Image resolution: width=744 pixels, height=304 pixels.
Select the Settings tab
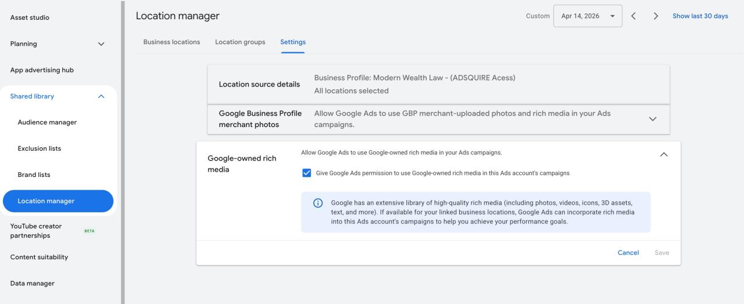pyautogui.click(x=292, y=42)
